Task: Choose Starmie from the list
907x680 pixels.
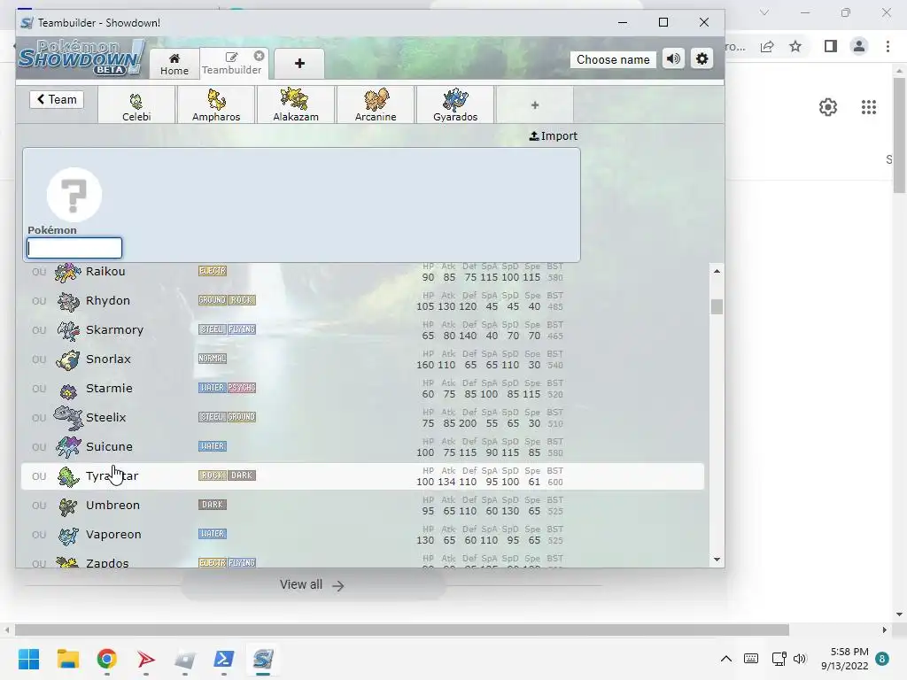Action: click(362, 389)
